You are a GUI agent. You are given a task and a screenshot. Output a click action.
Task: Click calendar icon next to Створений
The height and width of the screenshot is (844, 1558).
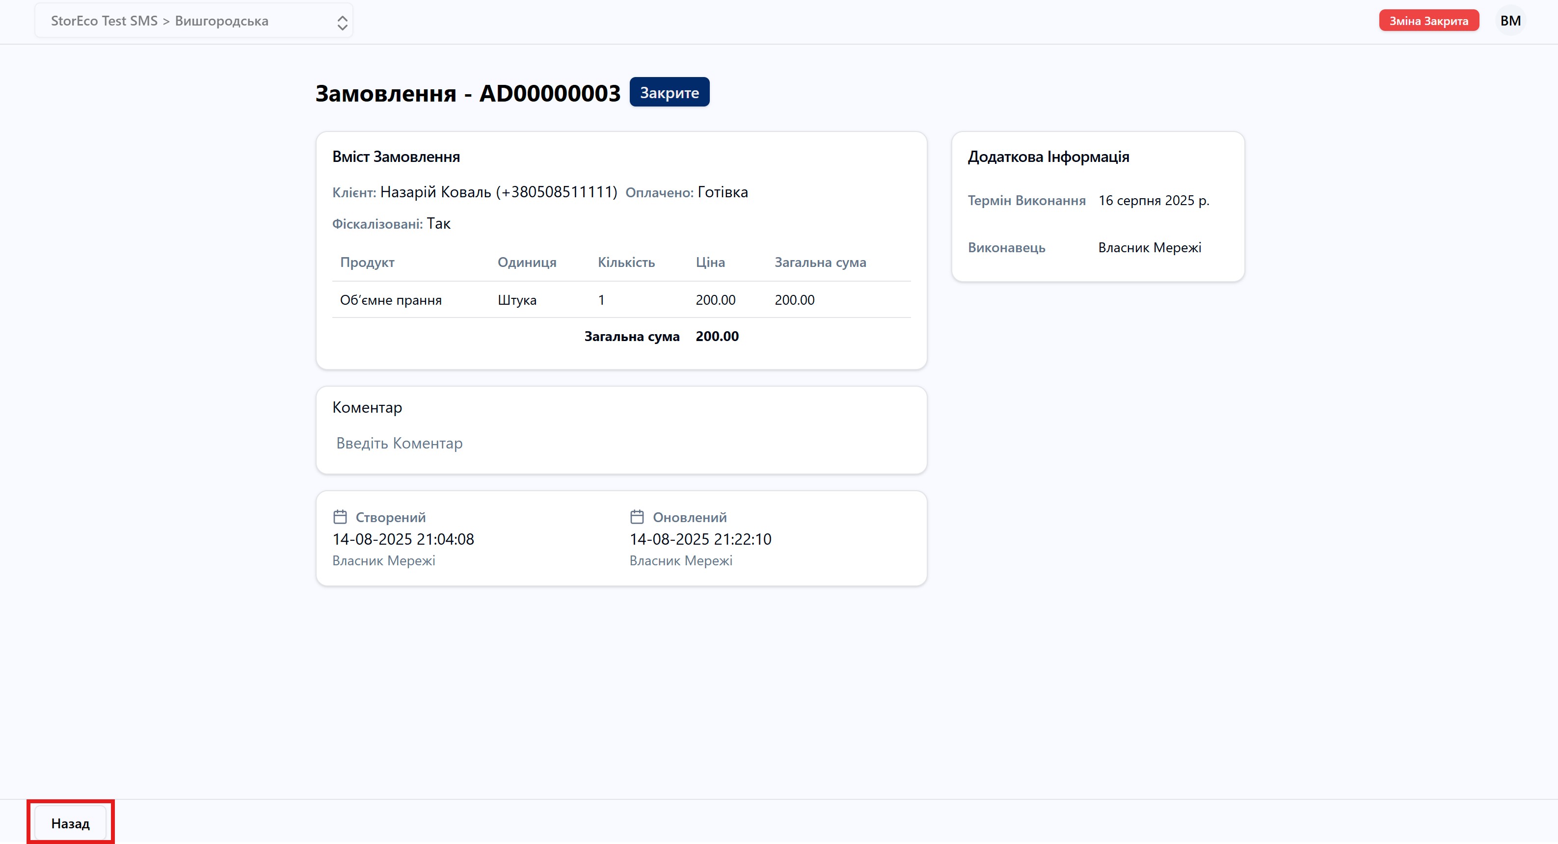[x=340, y=517]
